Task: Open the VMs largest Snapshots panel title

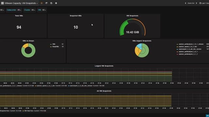Action: click(x=142, y=41)
